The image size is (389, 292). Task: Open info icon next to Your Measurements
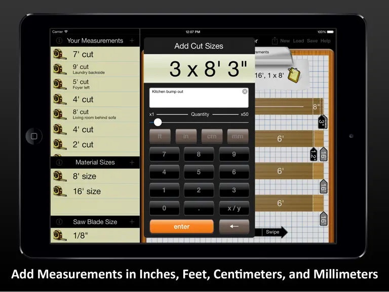tap(59, 41)
